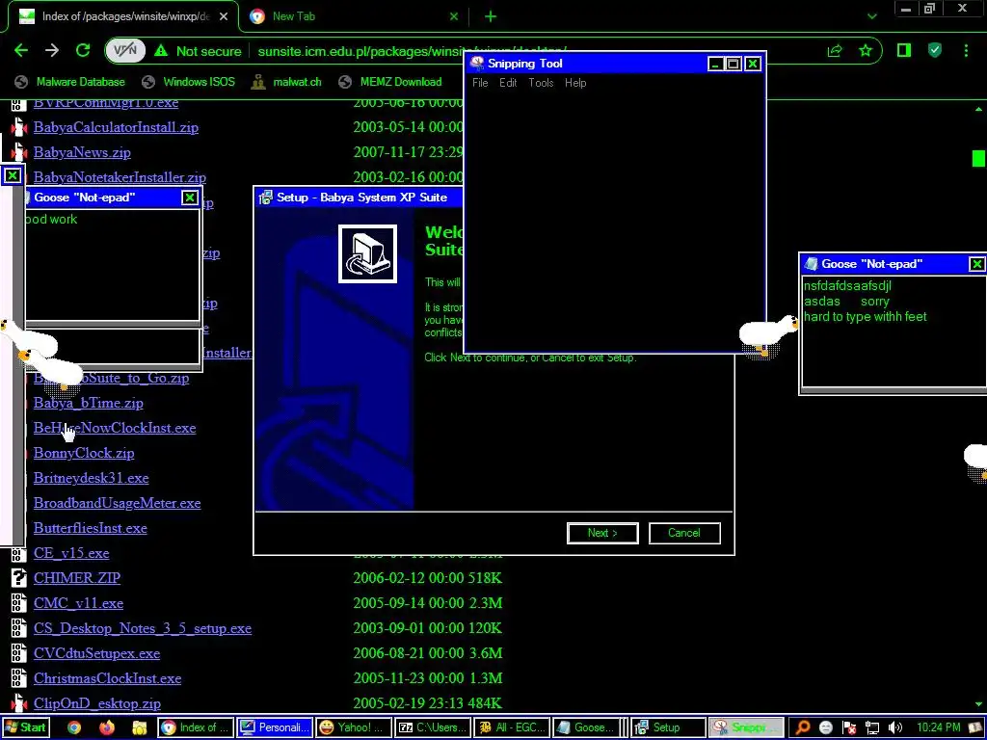Open the Malware Database bookmark

69,82
